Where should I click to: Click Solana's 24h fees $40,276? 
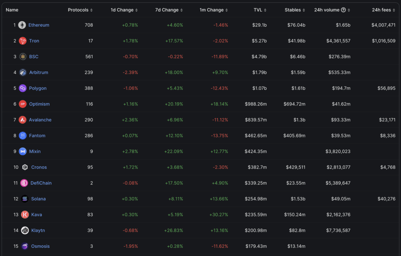pyautogui.click(x=387, y=199)
